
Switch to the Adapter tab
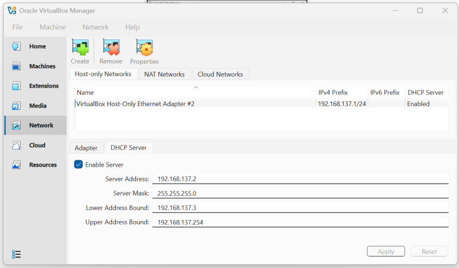86,148
